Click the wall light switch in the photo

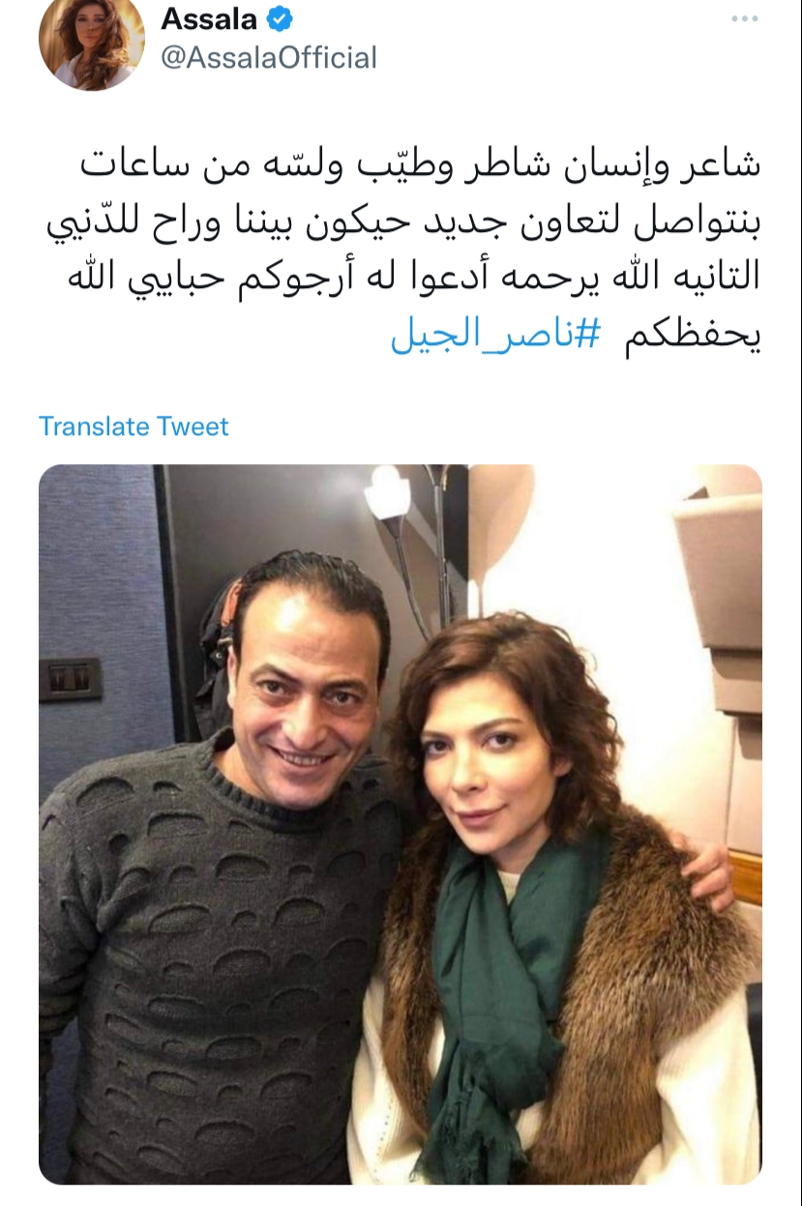pyautogui.click(x=71, y=680)
